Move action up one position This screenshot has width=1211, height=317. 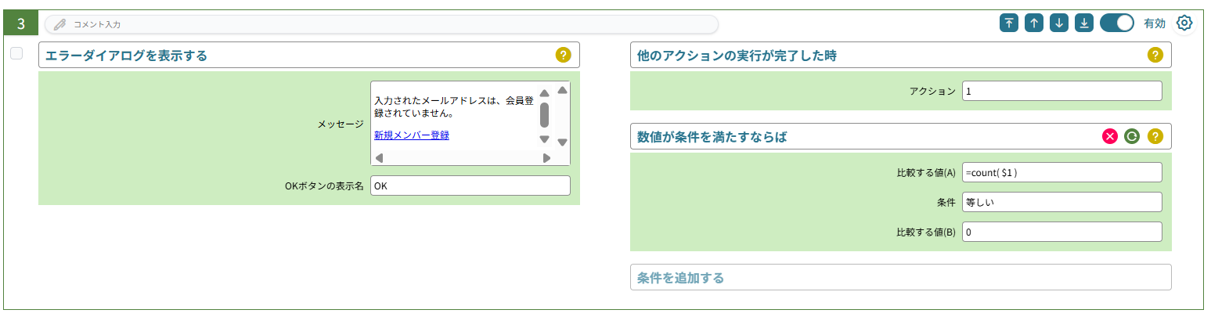coord(1034,23)
